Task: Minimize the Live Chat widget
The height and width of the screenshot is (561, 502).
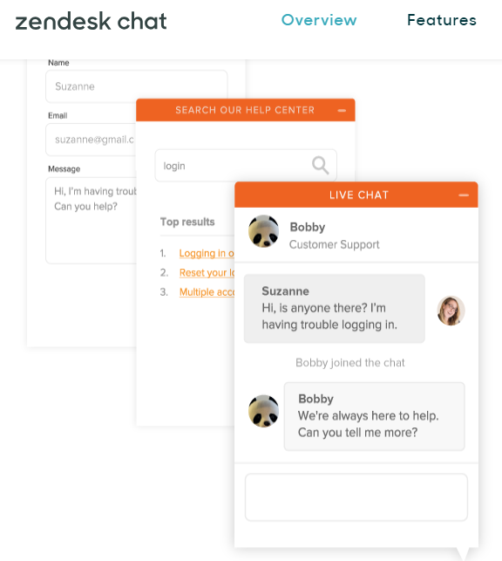Action: pos(464,195)
